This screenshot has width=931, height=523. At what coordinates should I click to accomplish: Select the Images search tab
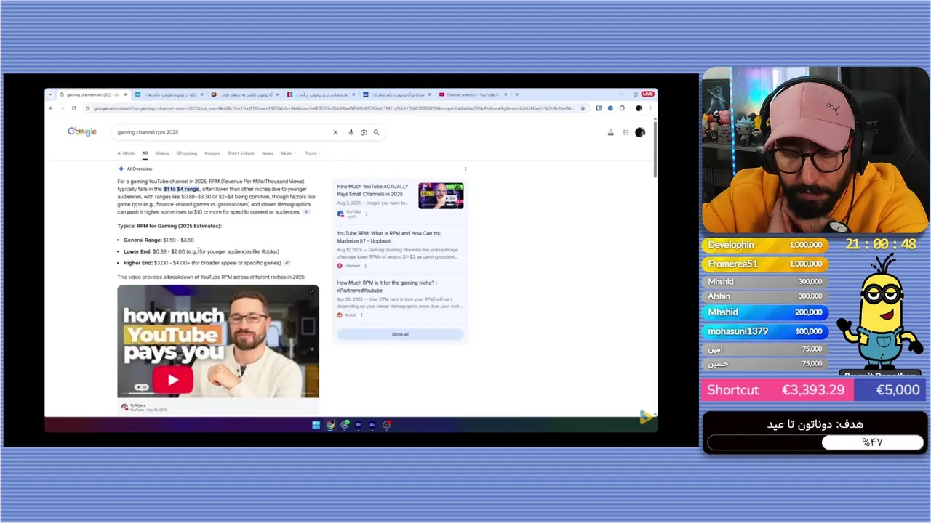coord(212,153)
